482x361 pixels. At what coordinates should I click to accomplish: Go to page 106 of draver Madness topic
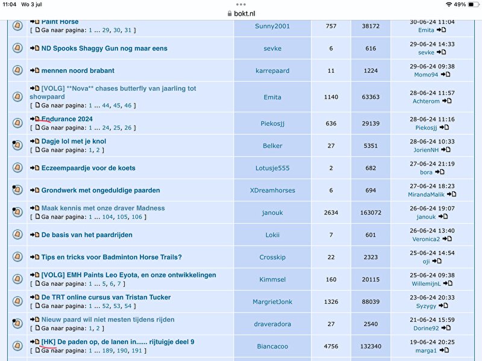pos(137,217)
